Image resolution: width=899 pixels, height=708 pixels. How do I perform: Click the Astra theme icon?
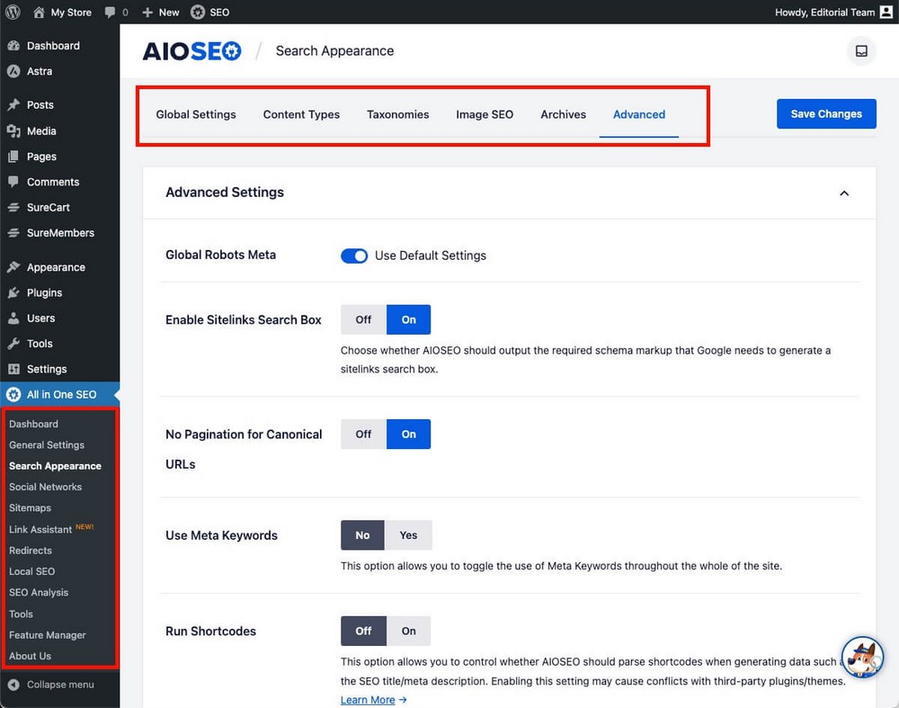pyautogui.click(x=13, y=71)
